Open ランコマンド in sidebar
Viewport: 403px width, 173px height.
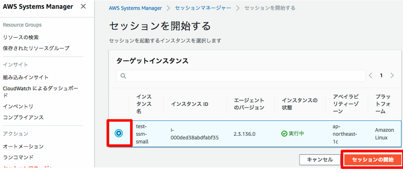[x=18, y=157]
